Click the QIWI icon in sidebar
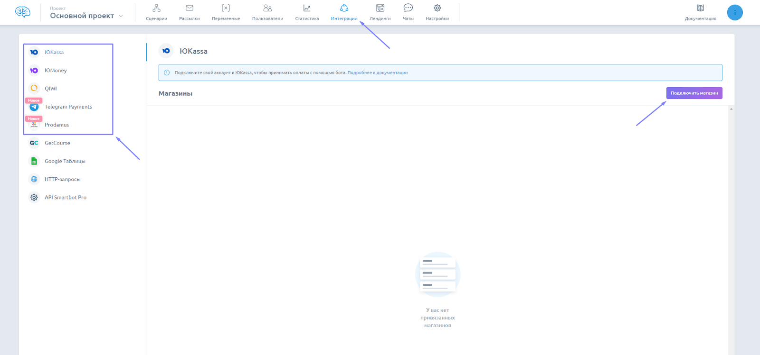Screen dimensions: 760x355 click(34, 88)
